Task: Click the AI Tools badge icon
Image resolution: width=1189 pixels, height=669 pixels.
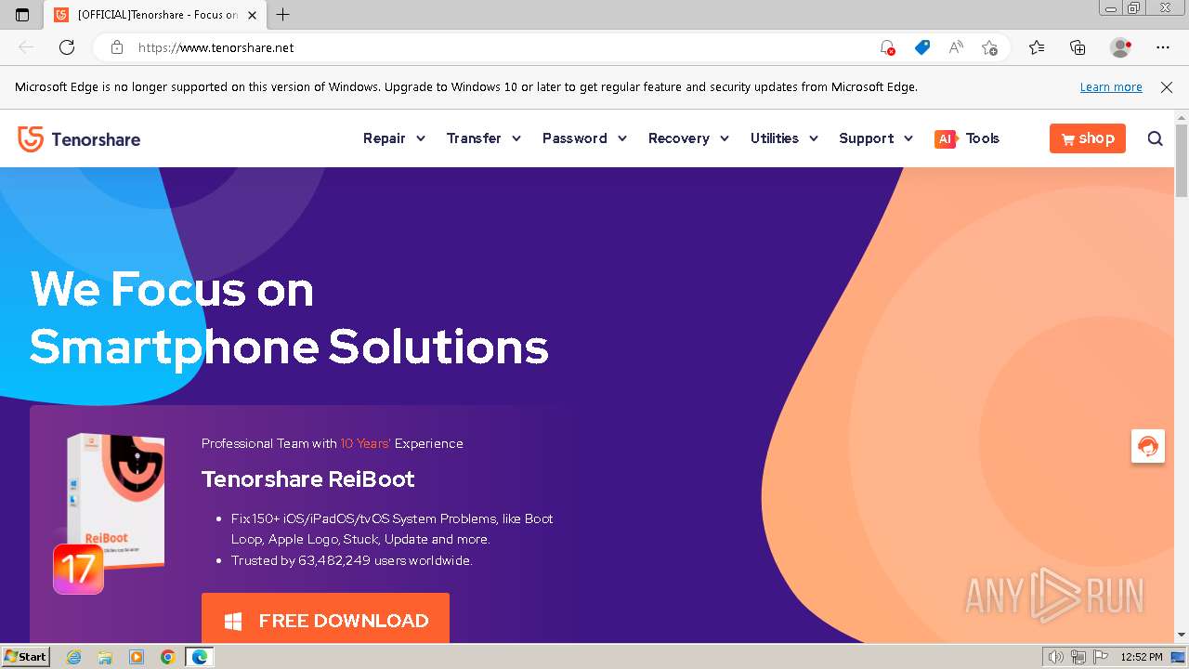Action: (946, 138)
